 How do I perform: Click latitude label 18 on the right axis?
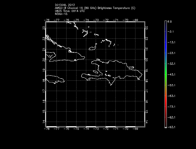coord(147,81)
